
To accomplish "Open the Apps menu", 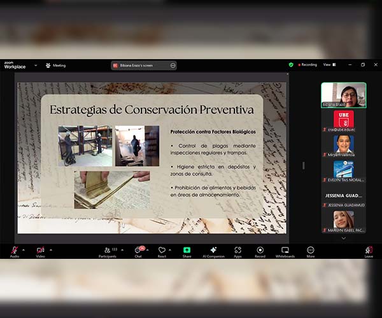I will 237,252.
